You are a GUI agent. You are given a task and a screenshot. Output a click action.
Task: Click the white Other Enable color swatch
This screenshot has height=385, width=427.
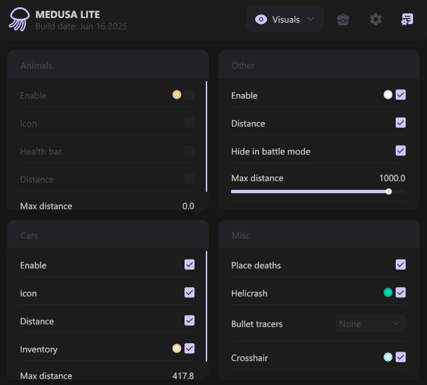pyautogui.click(x=388, y=95)
